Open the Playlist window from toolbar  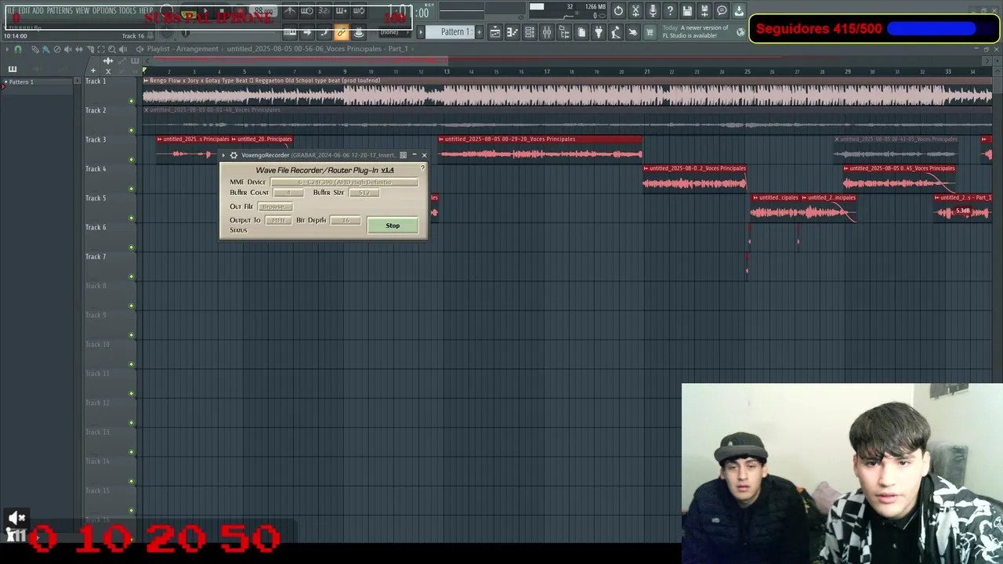[x=495, y=32]
